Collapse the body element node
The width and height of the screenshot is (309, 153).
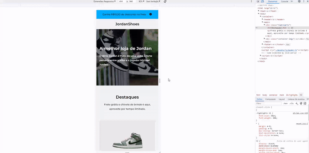(x=258, y=14)
